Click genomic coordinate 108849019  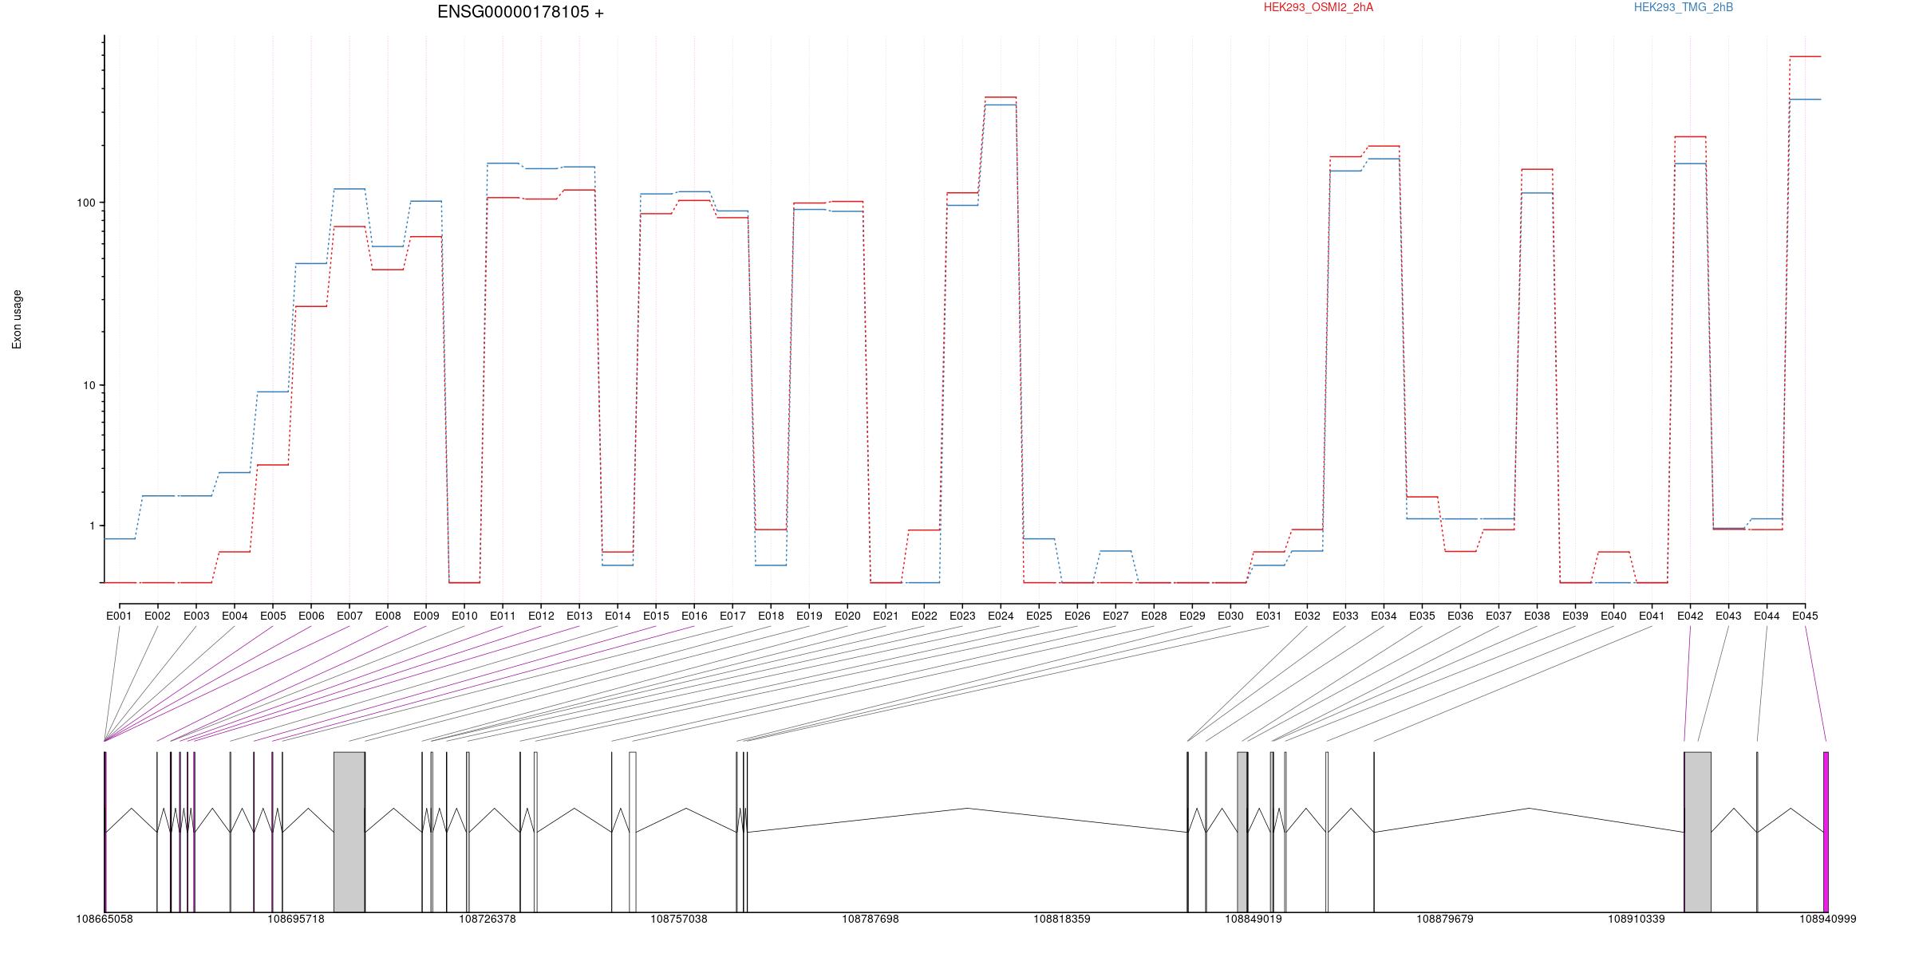pos(1254,919)
